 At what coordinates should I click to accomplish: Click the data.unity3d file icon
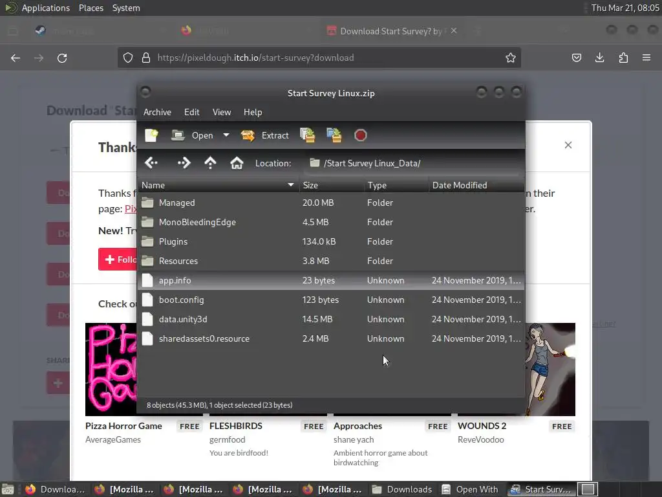pyautogui.click(x=147, y=320)
